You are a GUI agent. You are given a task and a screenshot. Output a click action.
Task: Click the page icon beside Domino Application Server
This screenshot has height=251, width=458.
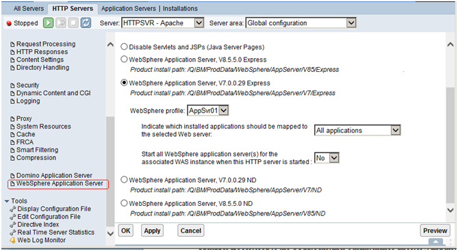12,176
